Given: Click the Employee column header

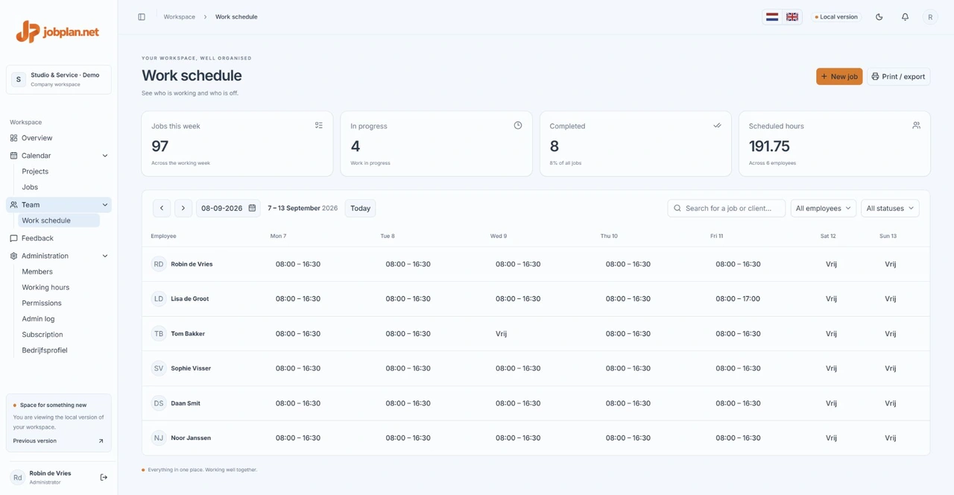Looking at the screenshot, I should [163, 236].
